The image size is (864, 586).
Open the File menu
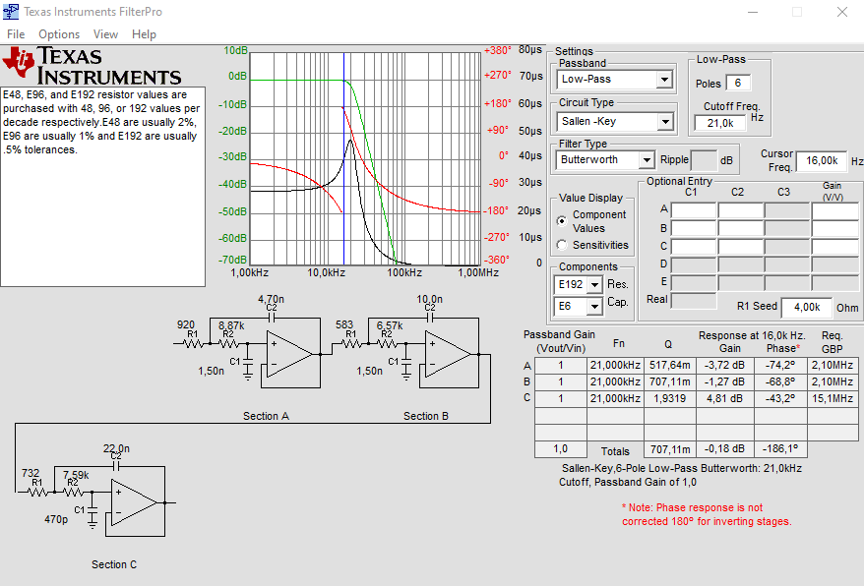(x=16, y=34)
